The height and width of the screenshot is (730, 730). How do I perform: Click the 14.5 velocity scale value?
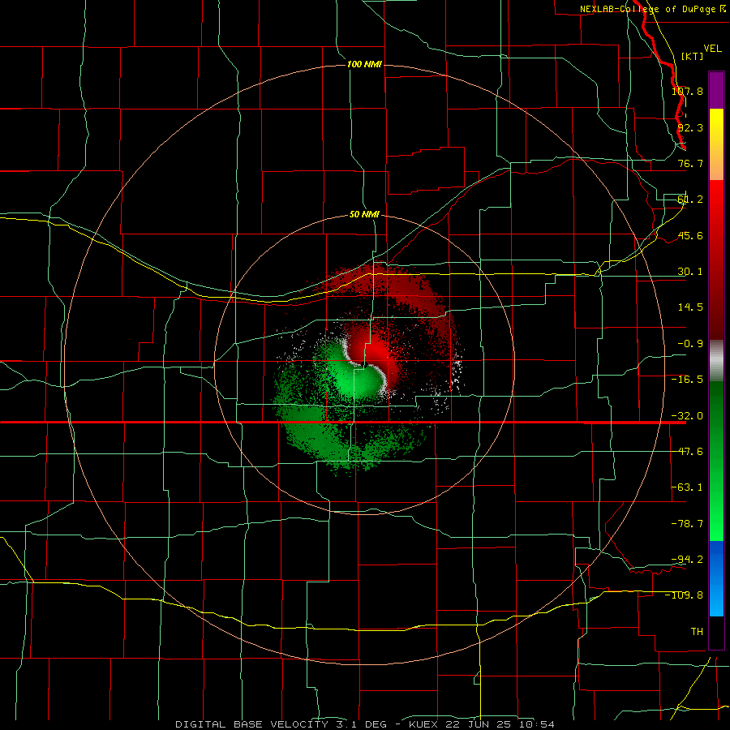point(690,307)
